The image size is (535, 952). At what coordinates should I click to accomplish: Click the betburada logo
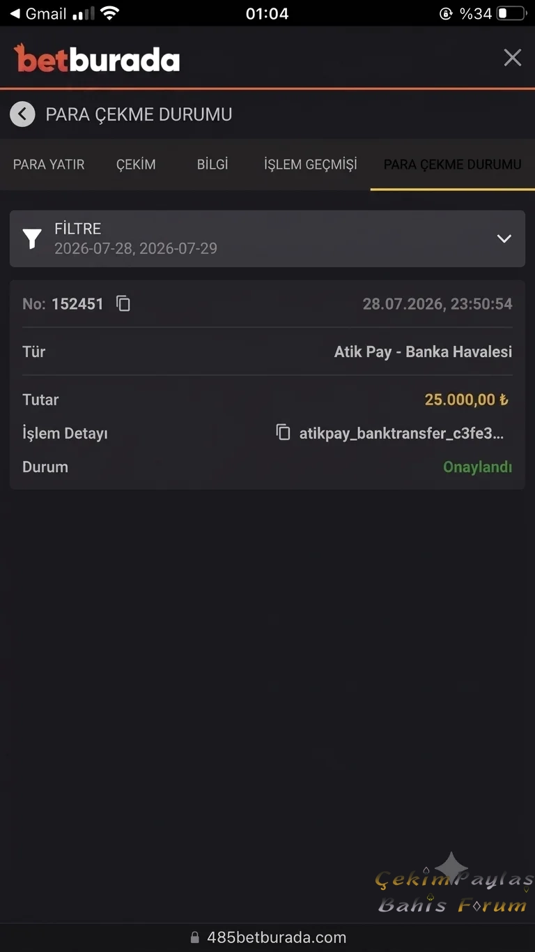(97, 59)
